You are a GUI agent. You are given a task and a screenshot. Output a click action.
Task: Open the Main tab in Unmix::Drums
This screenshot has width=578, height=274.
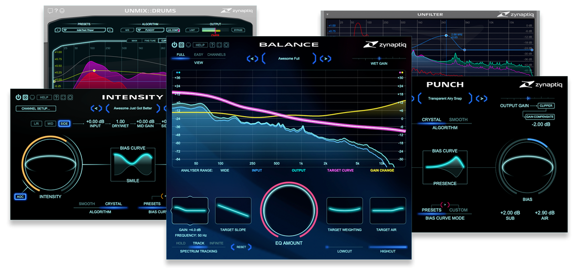tap(135, 40)
